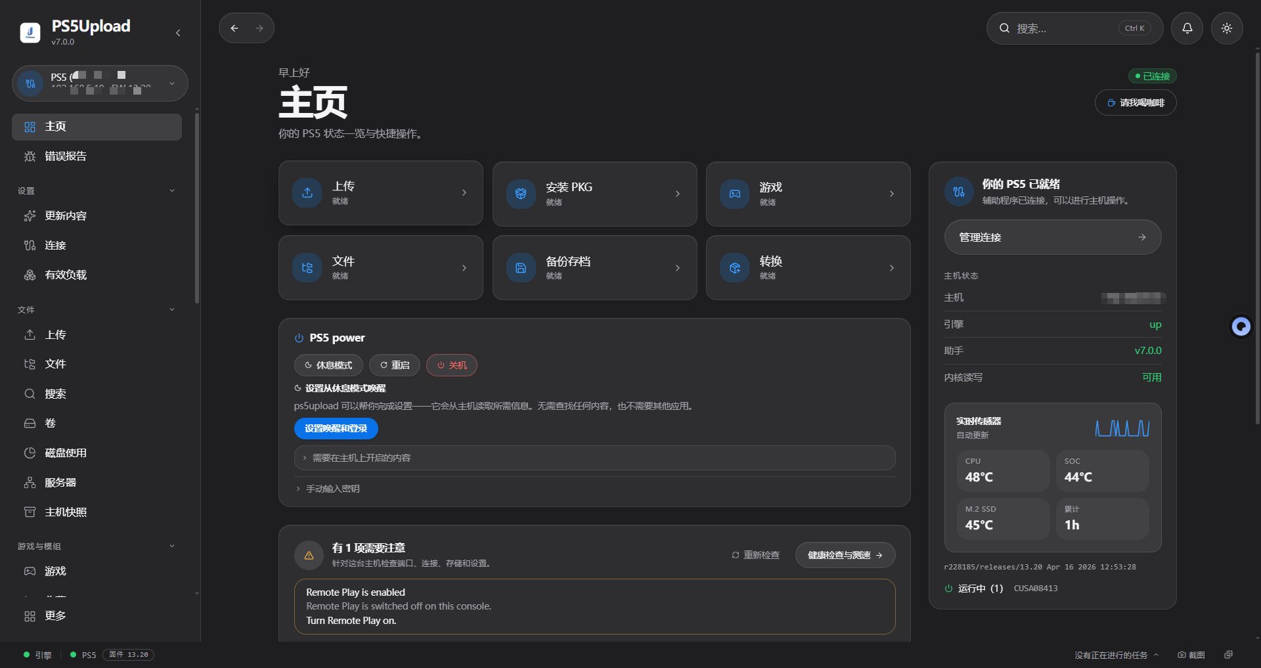
Task: Open 磁盘使用 in the sidebar
Action: (x=97, y=453)
